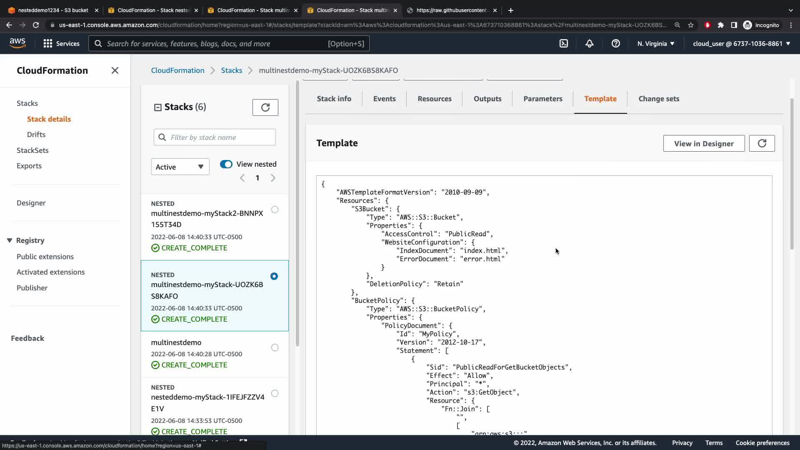Click the Services grid icon
Screen dimensions: 800x450
coord(48,43)
